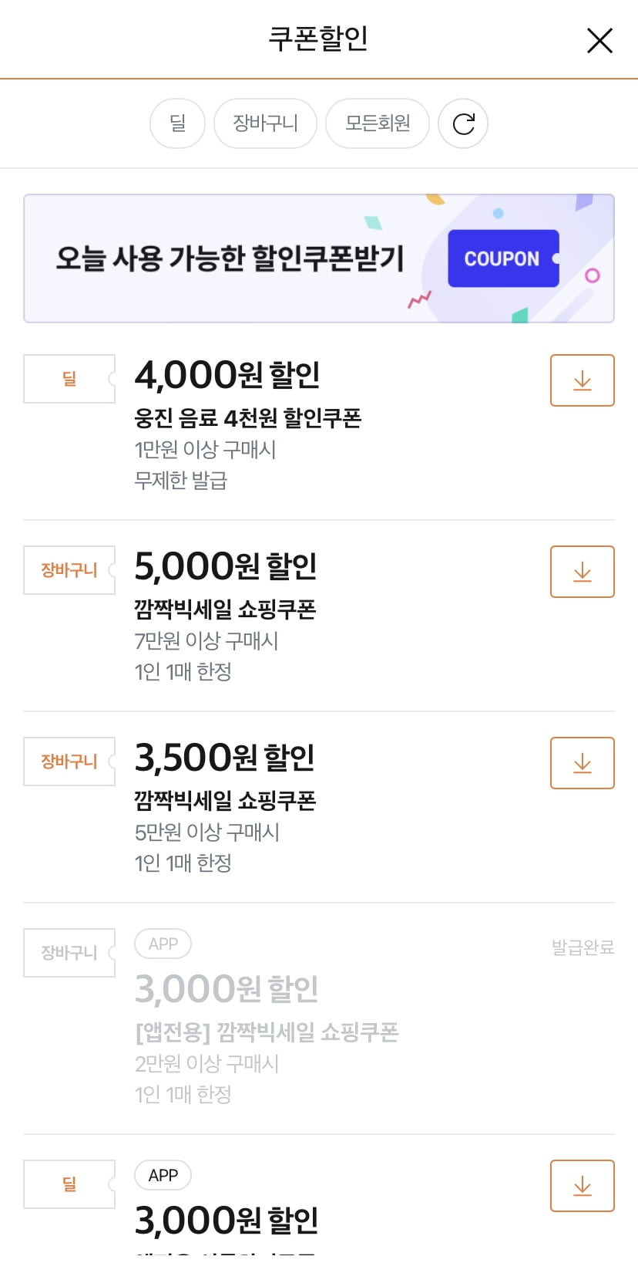
Task: Filter coupons by 딜
Action: (x=177, y=123)
